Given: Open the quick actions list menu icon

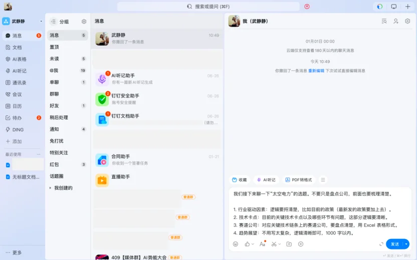Looking at the screenshot, I should pyautogui.click(x=323, y=180).
